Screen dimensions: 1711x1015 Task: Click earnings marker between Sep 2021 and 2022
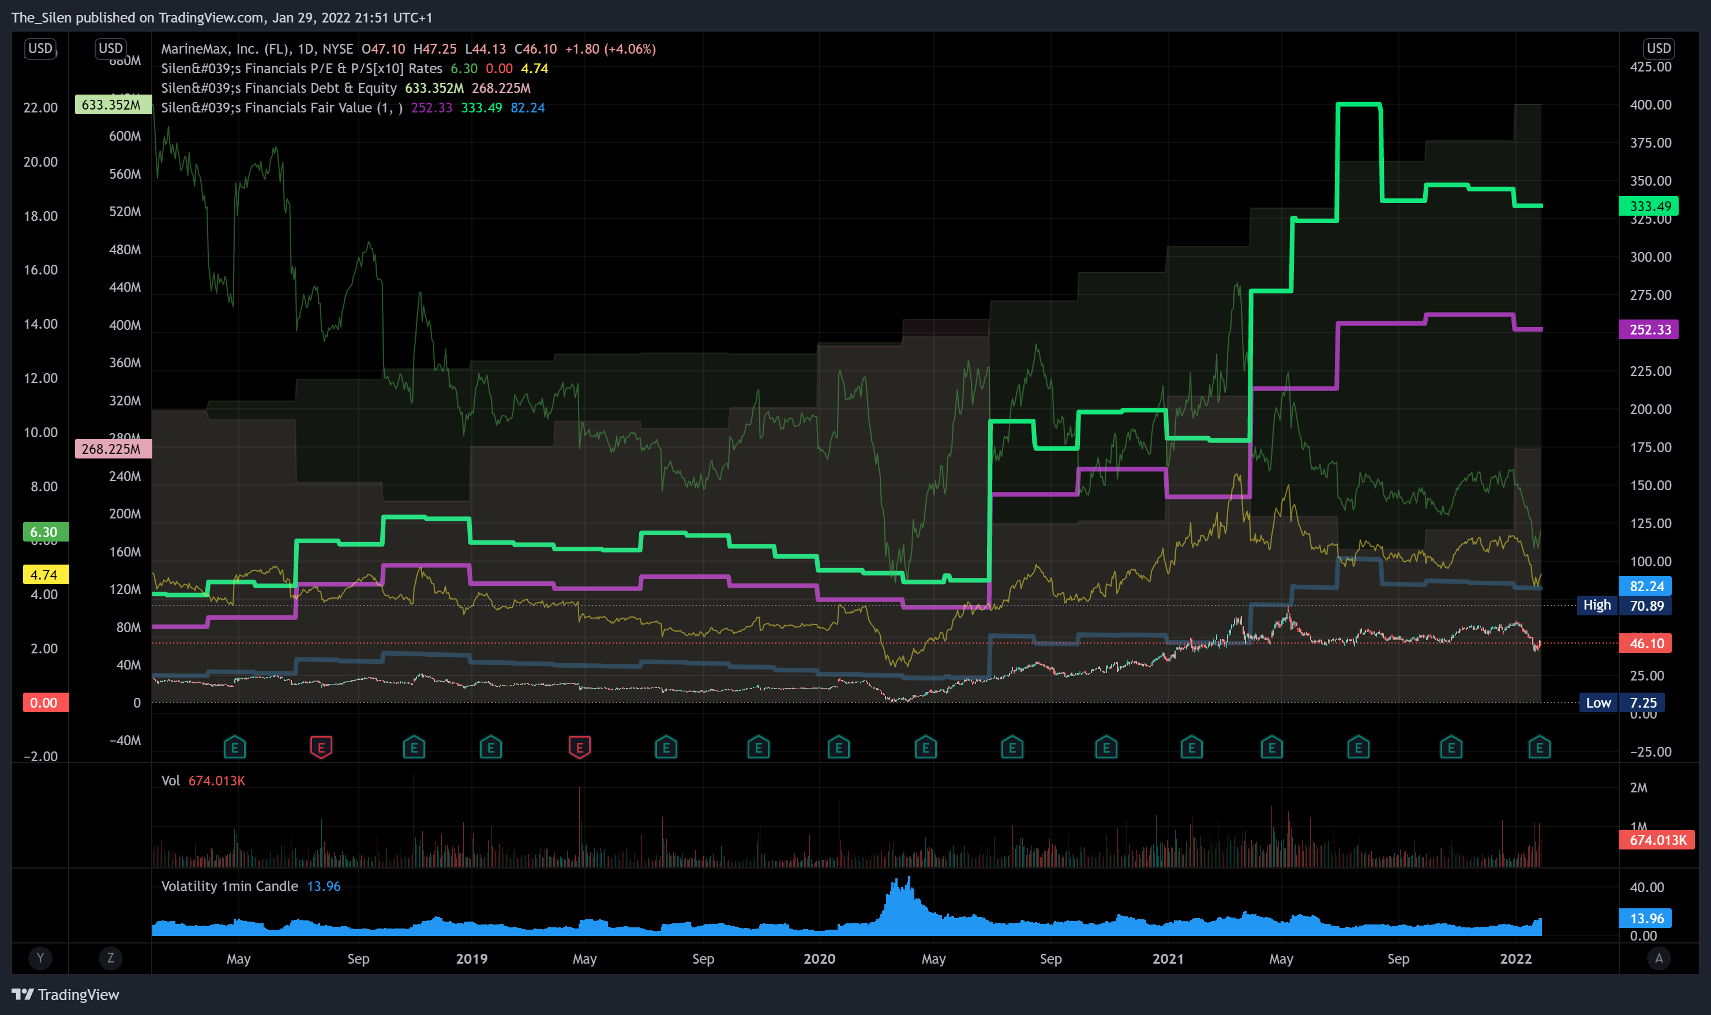pyautogui.click(x=1451, y=747)
